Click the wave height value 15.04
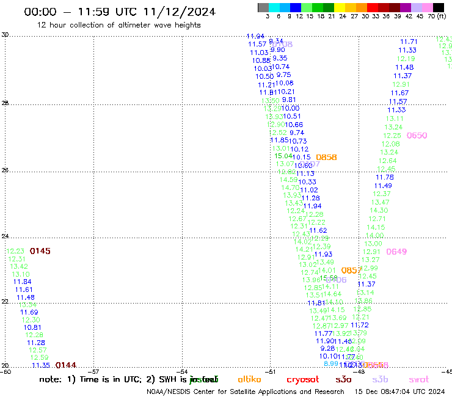Image resolution: width=452 pixels, height=397 pixels. point(283,156)
